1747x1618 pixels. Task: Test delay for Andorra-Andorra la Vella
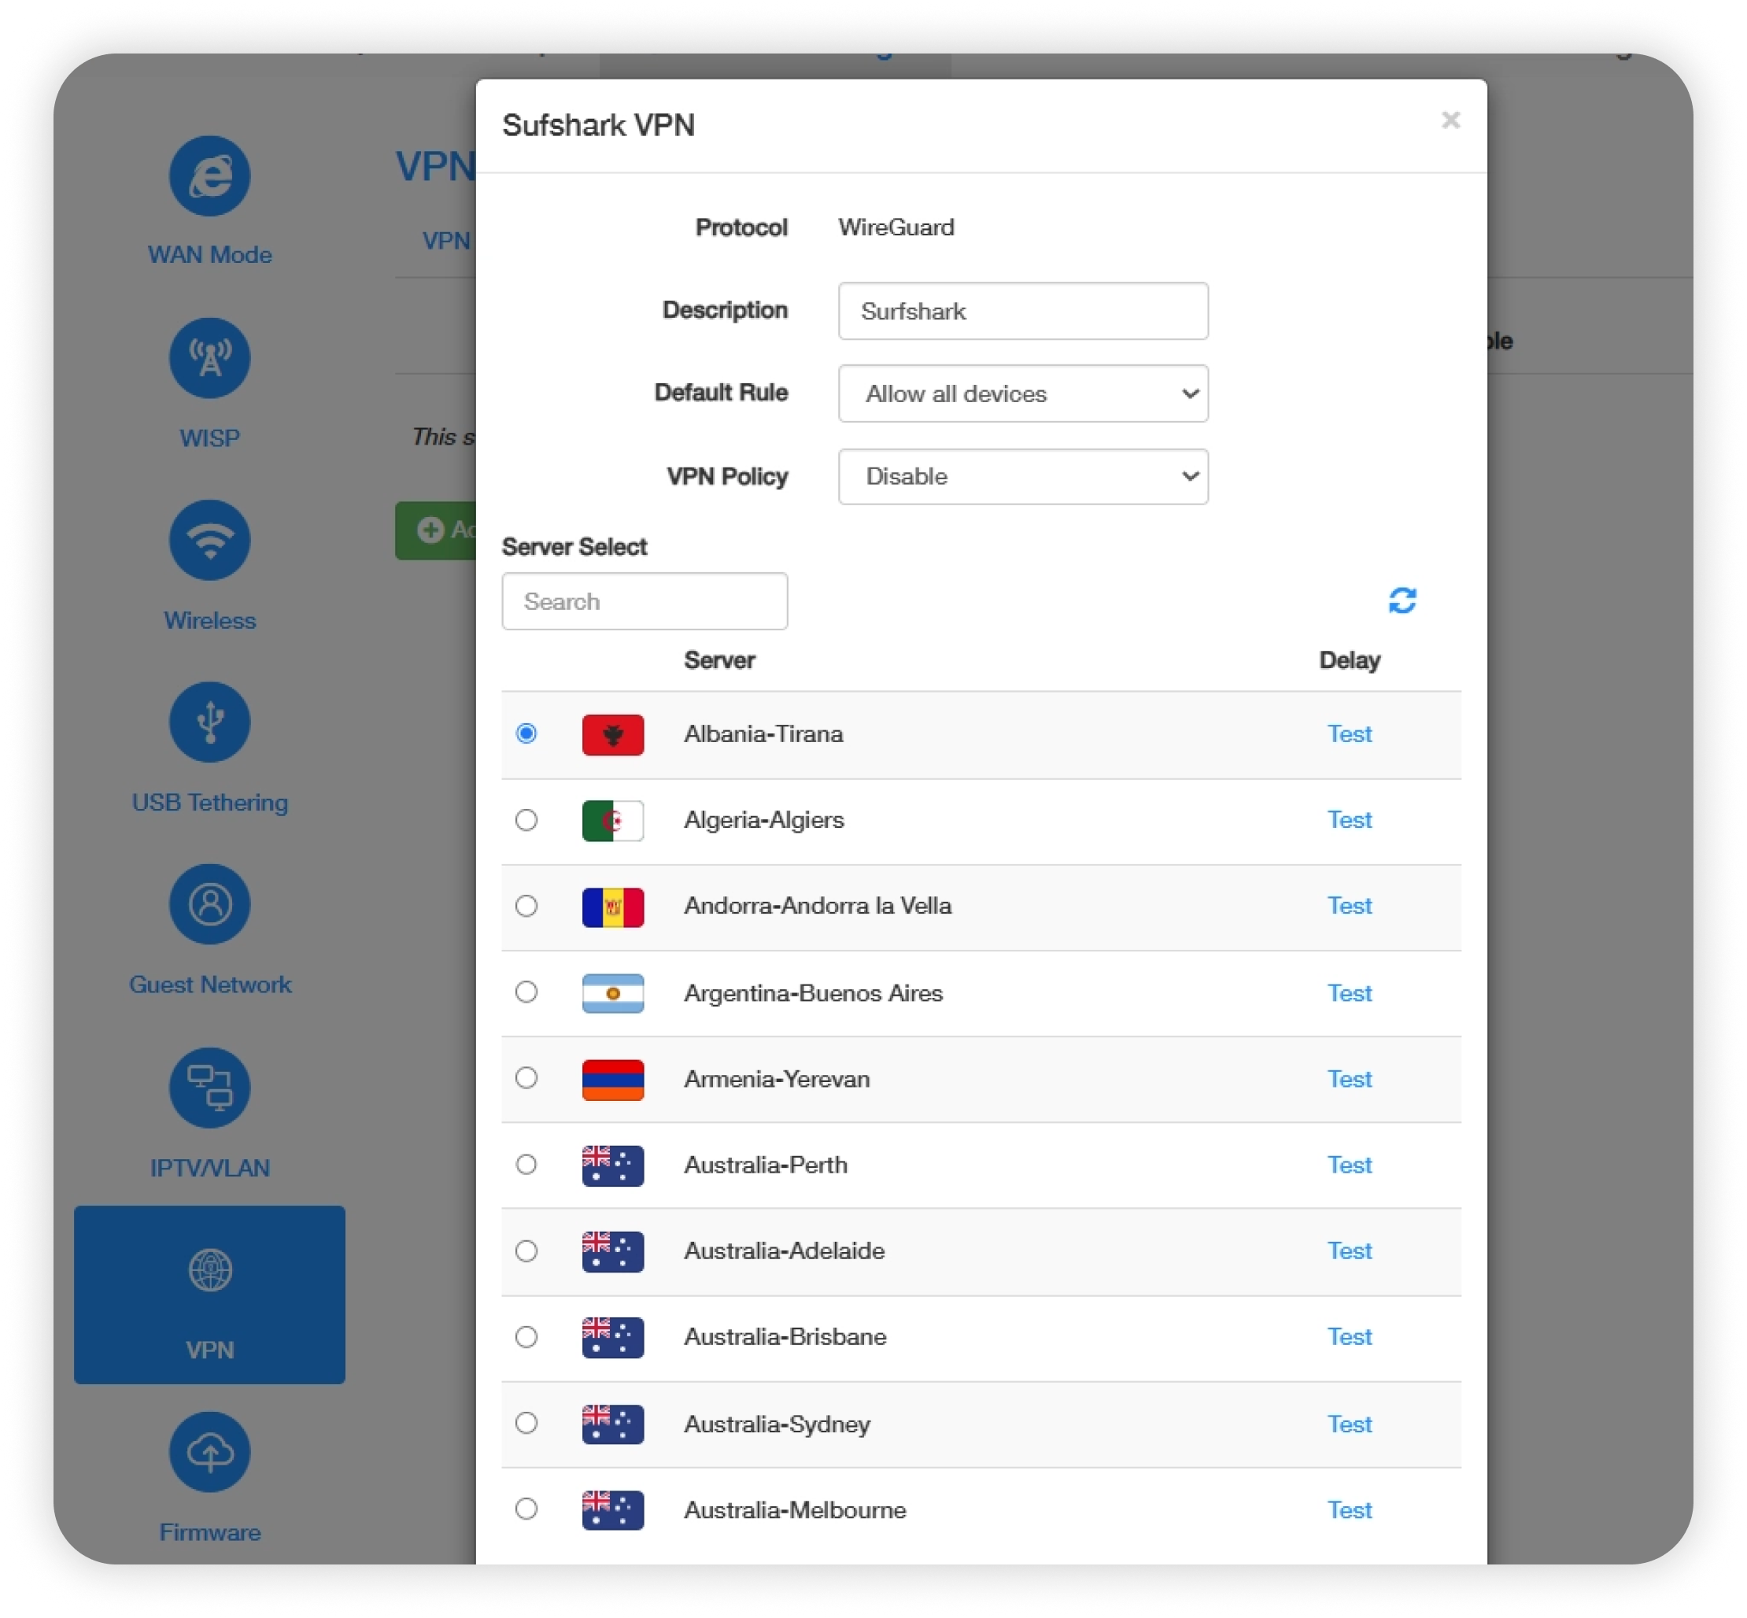tap(1350, 905)
